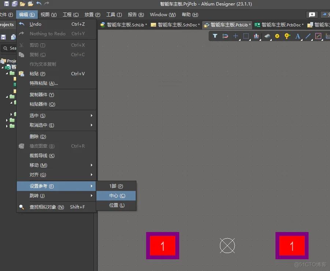Select the Move Objects cross tool

click(235, 36)
